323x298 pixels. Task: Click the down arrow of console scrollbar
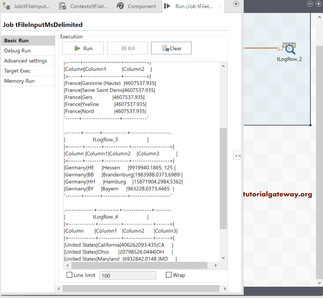click(x=223, y=258)
